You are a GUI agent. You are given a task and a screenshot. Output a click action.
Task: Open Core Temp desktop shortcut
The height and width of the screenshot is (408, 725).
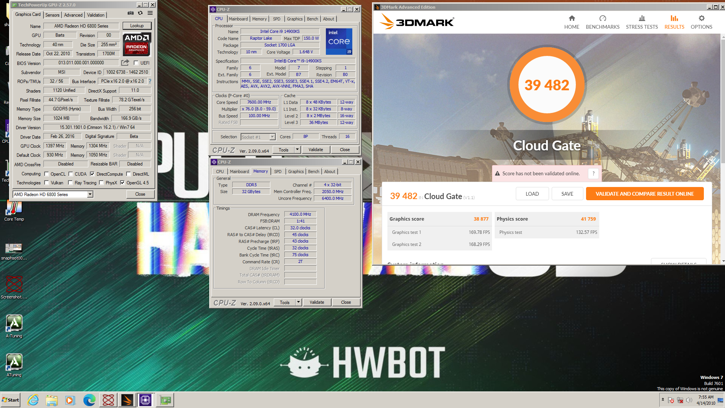(x=14, y=211)
